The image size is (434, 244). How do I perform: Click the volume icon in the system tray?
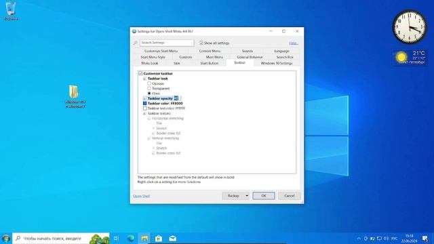(386, 239)
